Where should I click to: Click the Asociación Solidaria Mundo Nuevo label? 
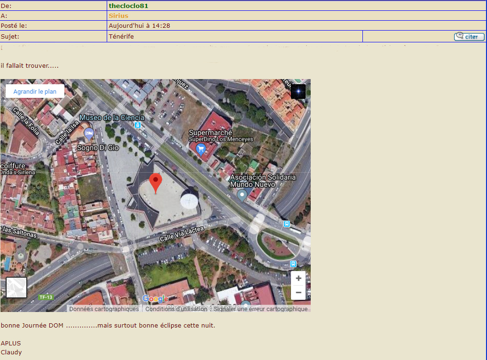coord(263,181)
